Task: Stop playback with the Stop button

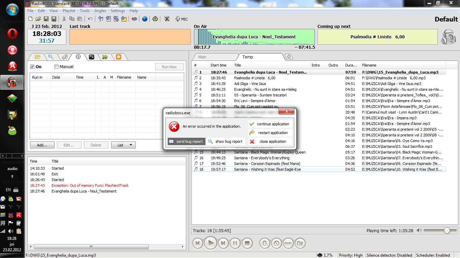Action: coord(247,243)
